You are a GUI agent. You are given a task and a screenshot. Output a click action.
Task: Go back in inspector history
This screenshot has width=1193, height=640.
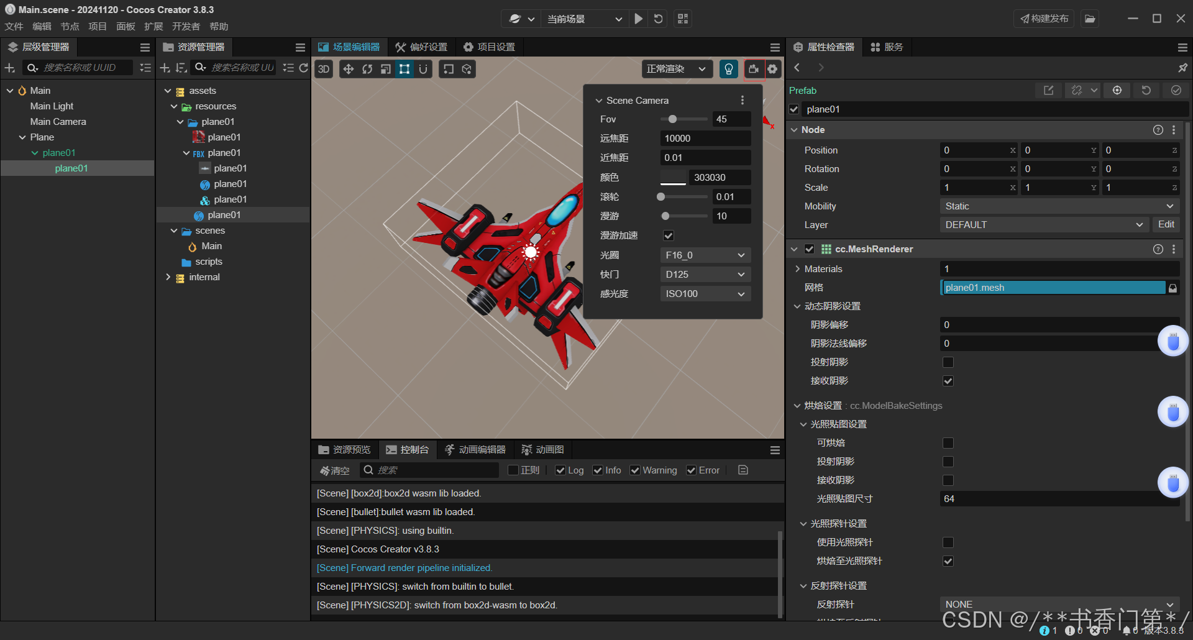coord(797,68)
